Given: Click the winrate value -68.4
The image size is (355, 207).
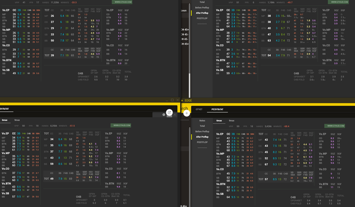Looking at the screenshot, I should 287,126.
